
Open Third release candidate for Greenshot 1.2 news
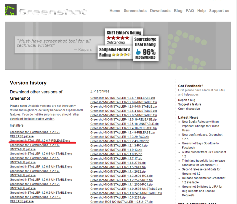204,163
